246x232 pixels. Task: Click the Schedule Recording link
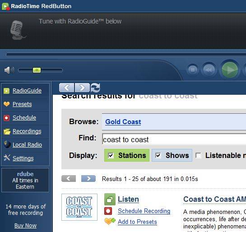point(144,211)
